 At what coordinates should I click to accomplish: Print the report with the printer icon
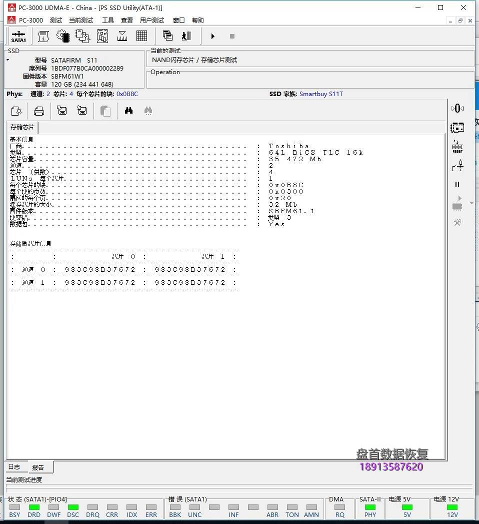[x=39, y=111]
